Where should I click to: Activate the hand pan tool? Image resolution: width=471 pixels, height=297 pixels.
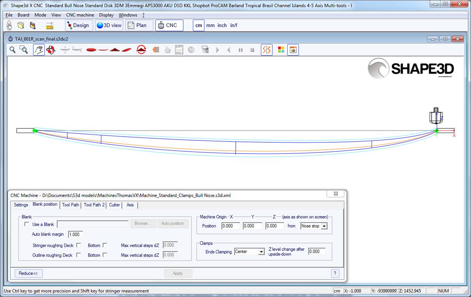click(39, 50)
